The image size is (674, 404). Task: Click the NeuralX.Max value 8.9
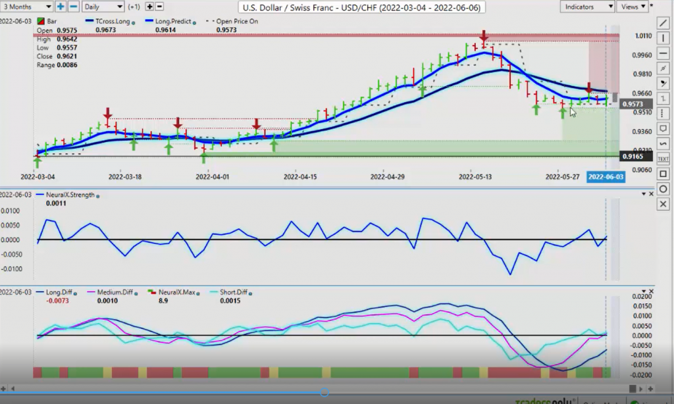click(163, 301)
